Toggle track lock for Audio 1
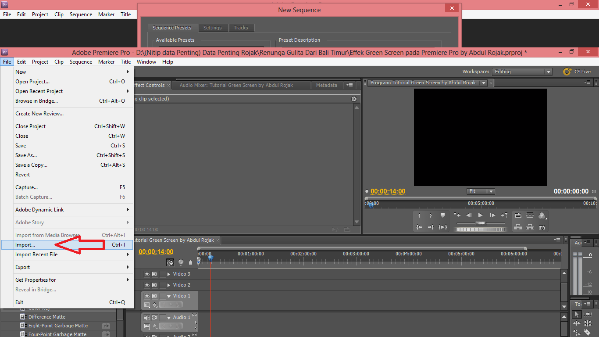Image resolution: width=599 pixels, height=337 pixels. pos(163,318)
